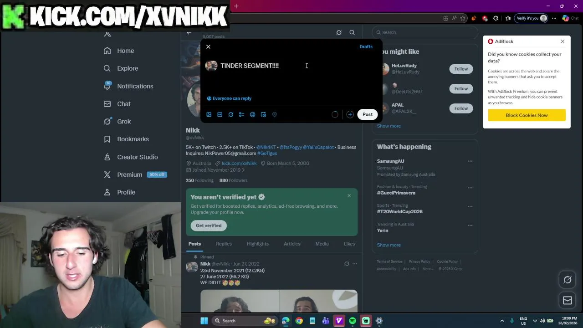Show more trends under What's happening
This screenshot has height=328, width=583.
tap(389, 245)
